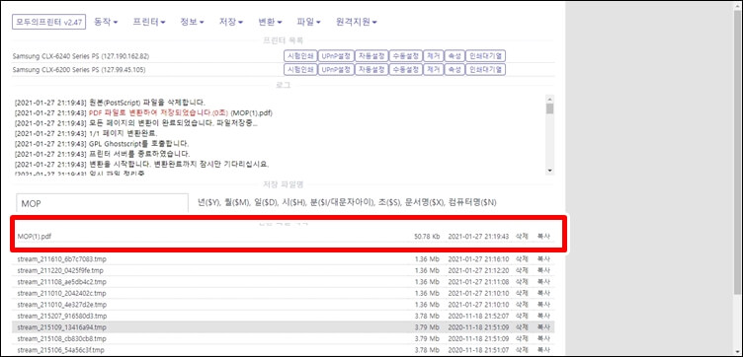
Task: Copy stream_215109_13416a94.tmp with 복사
Action: (x=543, y=327)
